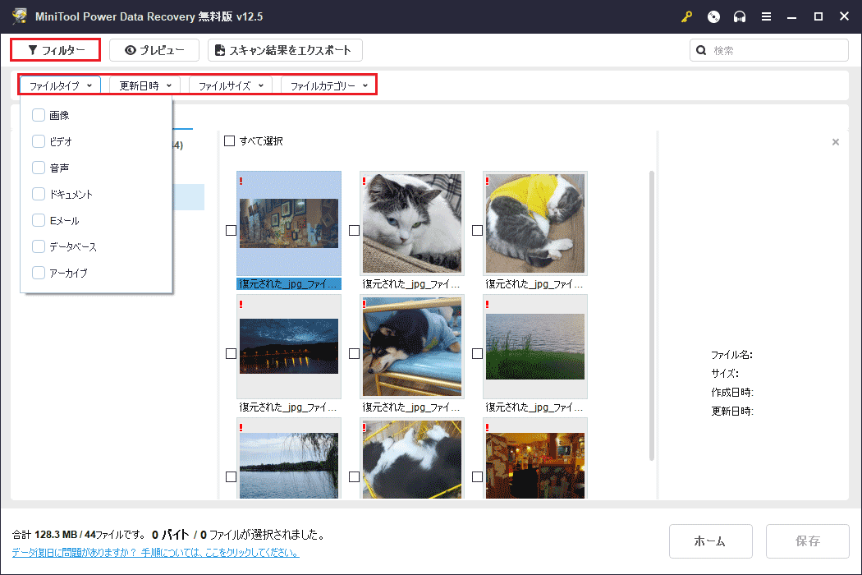The image size is (862, 575).
Task: Click the フィルター filter button
Action: pos(56,50)
